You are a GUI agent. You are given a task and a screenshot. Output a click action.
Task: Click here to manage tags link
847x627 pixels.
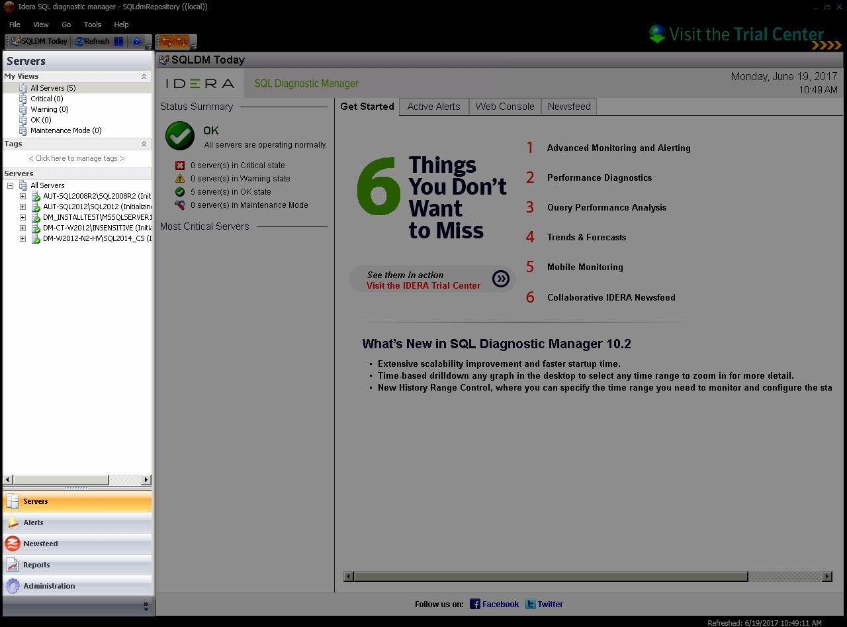(77, 158)
